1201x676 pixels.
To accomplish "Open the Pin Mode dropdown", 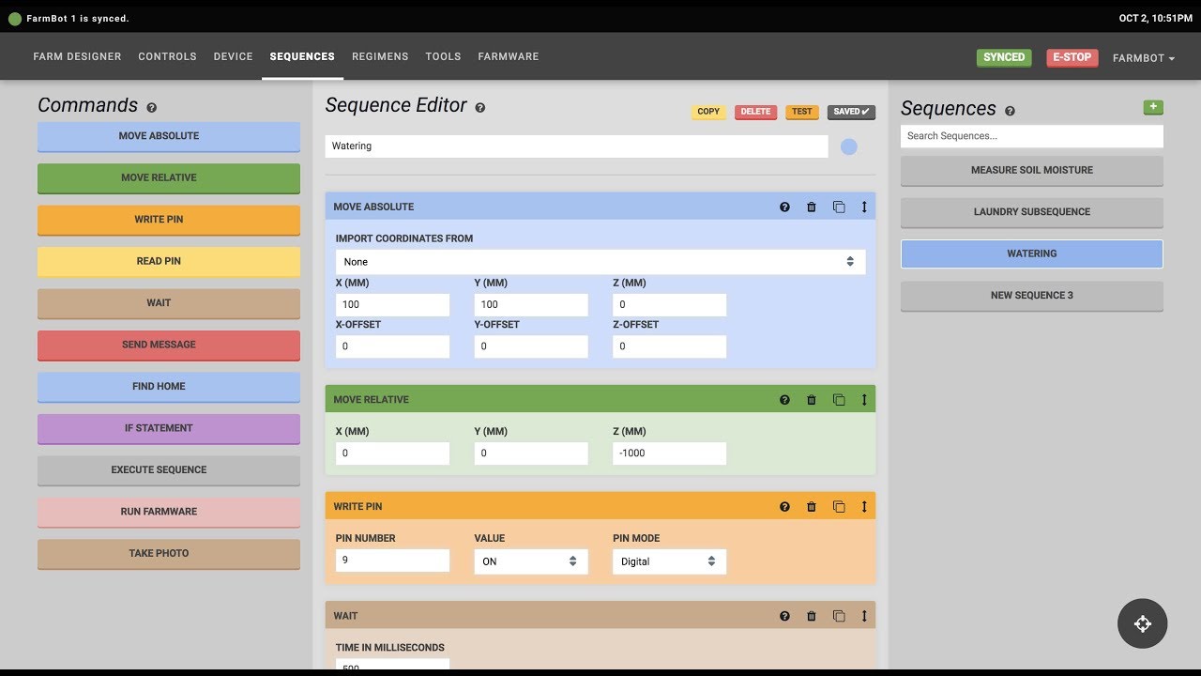I will point(670,561).
